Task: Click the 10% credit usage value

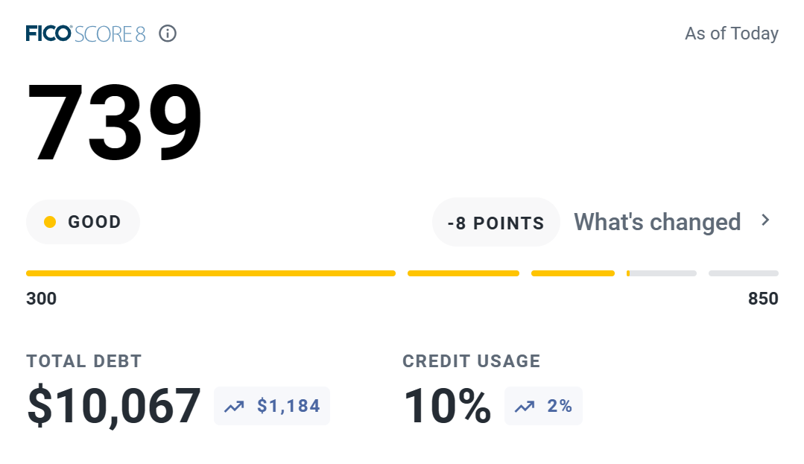Action: point(447,407)
